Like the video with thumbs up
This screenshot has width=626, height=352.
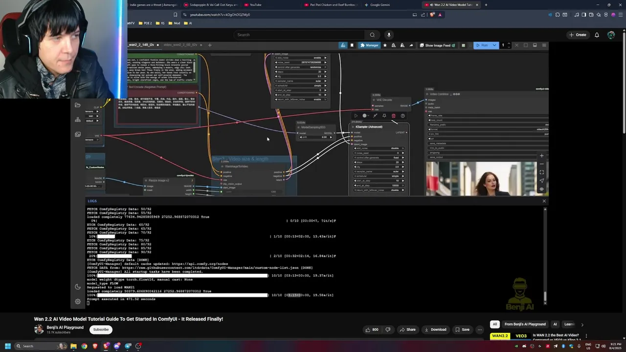point(372,330)
